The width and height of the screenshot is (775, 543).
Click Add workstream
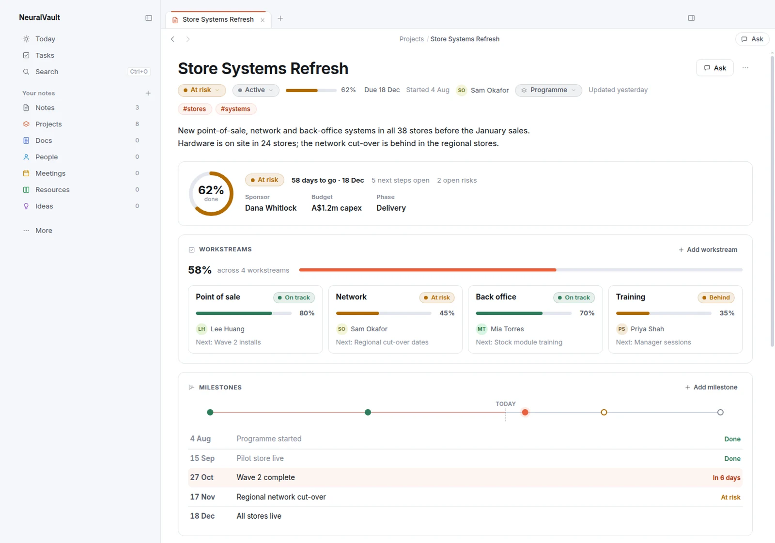tap(708, 249)
